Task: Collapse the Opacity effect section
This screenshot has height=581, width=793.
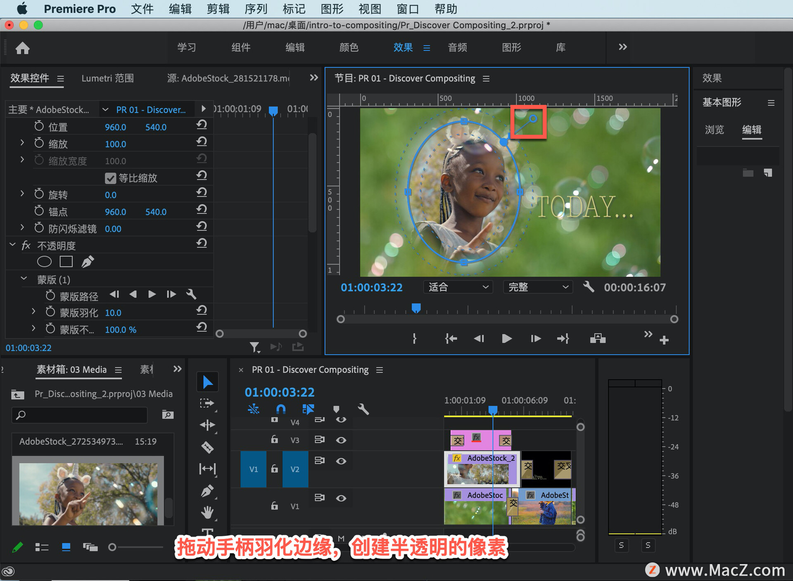Action: pyautogui.click(x=12, y=245)
